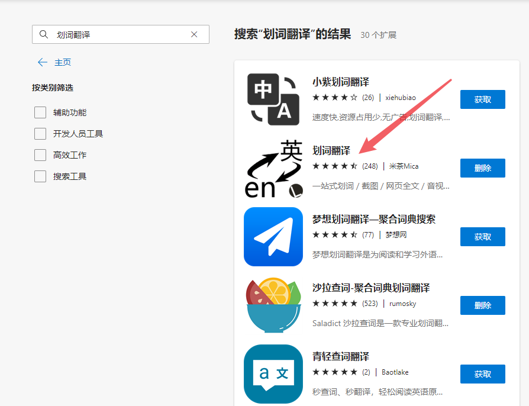Viewport: 529px width, 406px height.
Task: Click the star rating of 青轻查词翻译
Action: tap(335, 372)
